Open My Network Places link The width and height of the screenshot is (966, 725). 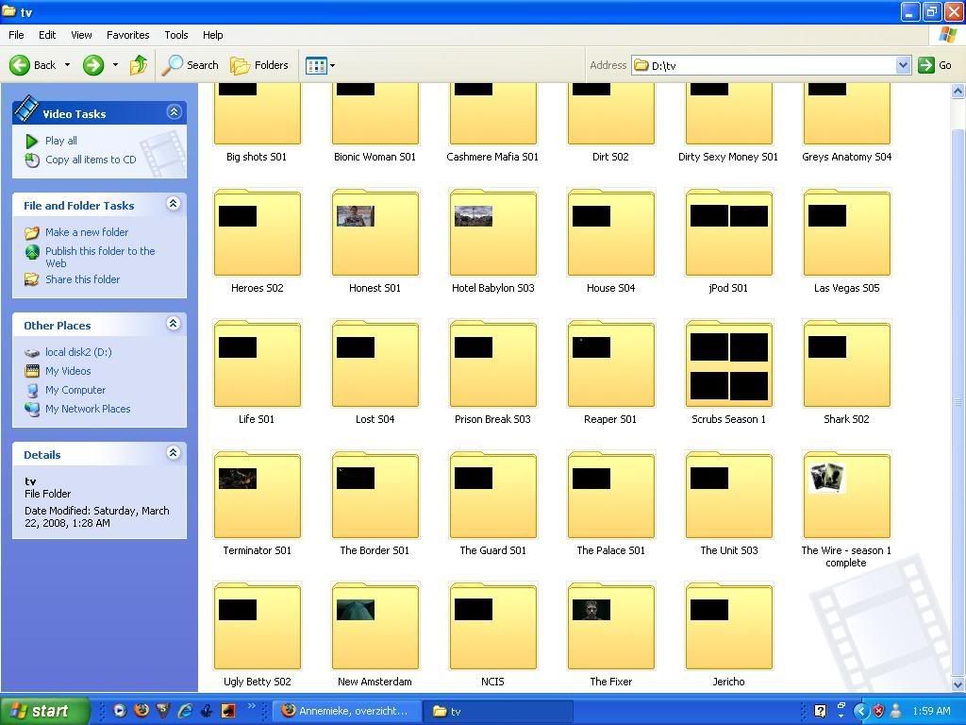(x=88, y=409)
